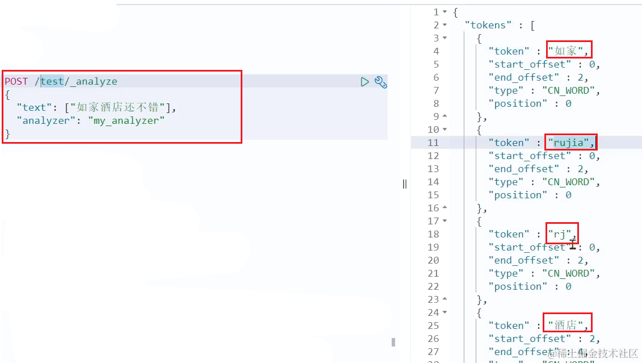
Task: Click the closing brace of the request body
Action: click(7, 133)
